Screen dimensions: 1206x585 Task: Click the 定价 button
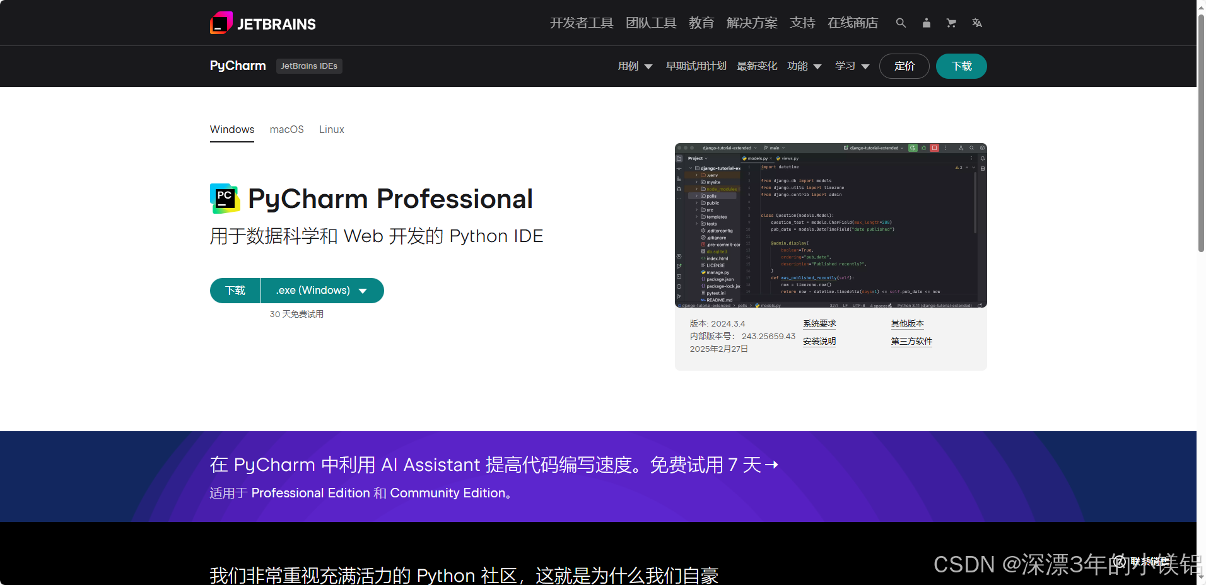(x=905, y=66)
